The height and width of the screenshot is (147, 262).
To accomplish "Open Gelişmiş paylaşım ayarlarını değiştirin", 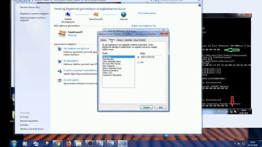I will pyautogui.click(x=33, y=19).
